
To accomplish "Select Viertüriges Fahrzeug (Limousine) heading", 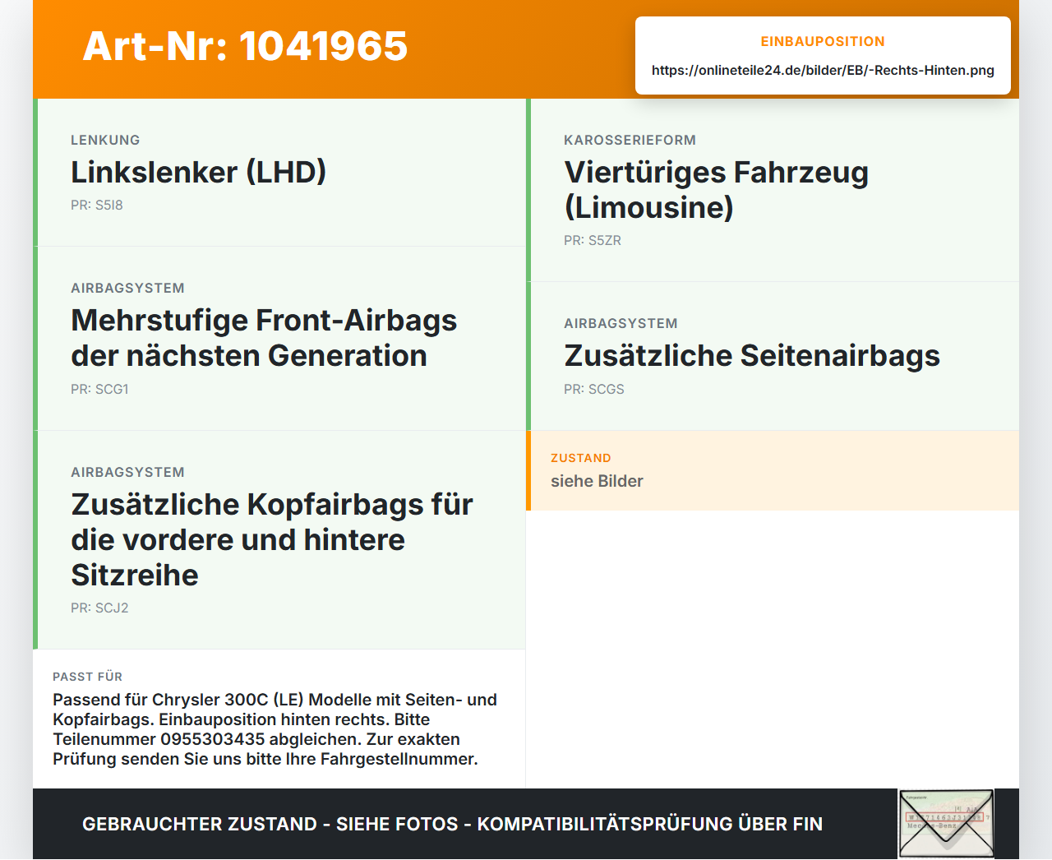I will 717,190.
